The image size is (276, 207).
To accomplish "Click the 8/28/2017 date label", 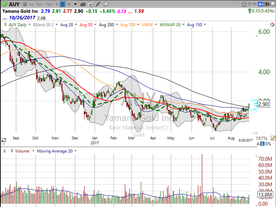I will point(245,140).
